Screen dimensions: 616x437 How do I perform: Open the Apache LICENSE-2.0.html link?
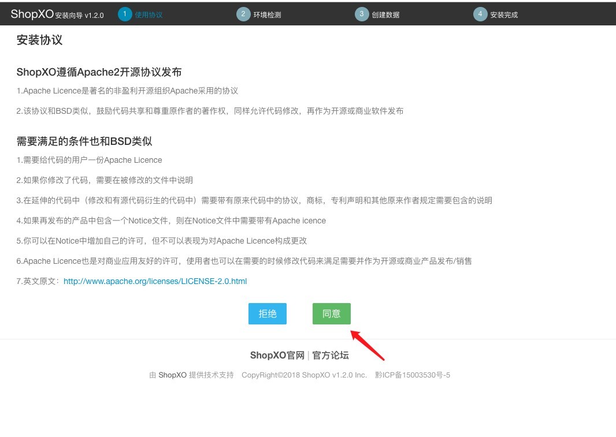click(x=155, y=281)
